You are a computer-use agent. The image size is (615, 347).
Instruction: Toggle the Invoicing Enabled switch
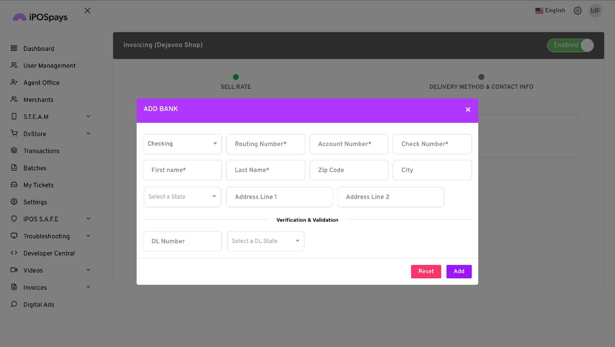(570, 45)
